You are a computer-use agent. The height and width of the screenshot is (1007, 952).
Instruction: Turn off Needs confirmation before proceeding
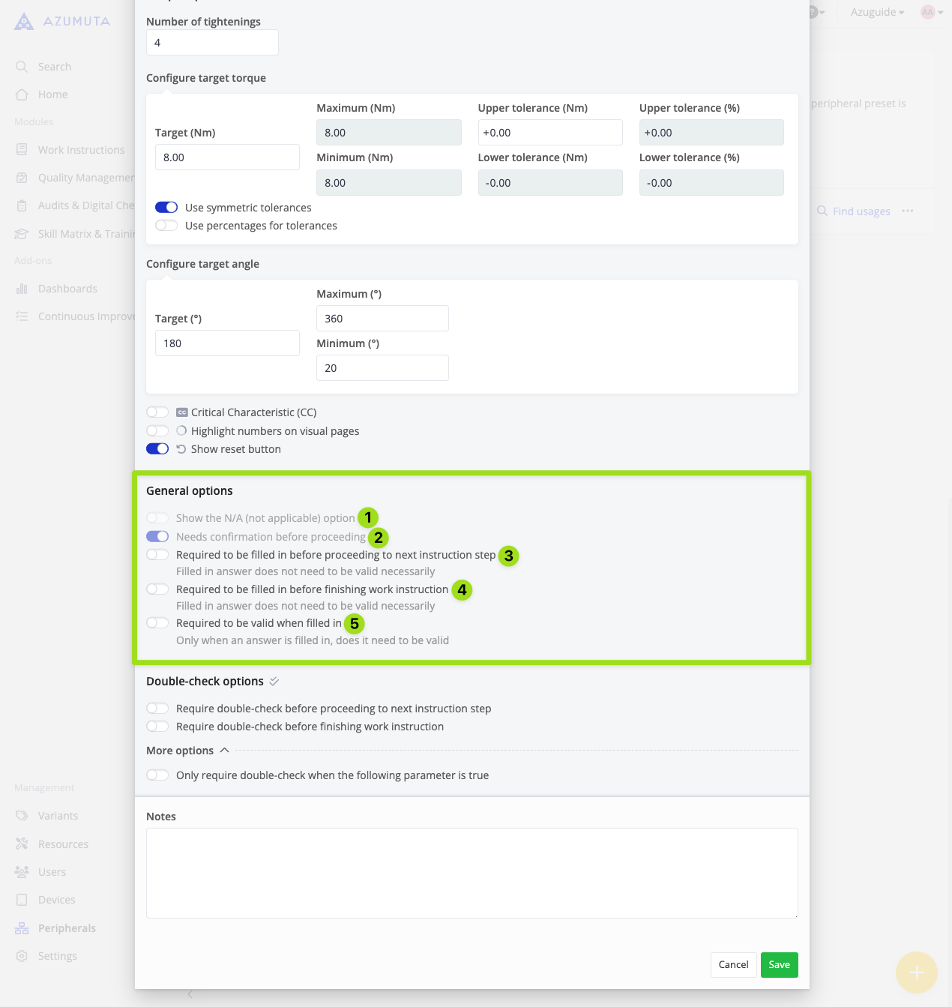(x=157, y=536)
